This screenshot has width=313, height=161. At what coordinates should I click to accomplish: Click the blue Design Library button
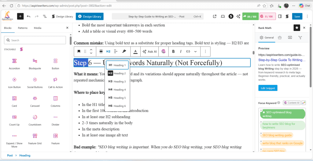pyautogui.click(x=90, y=16)
